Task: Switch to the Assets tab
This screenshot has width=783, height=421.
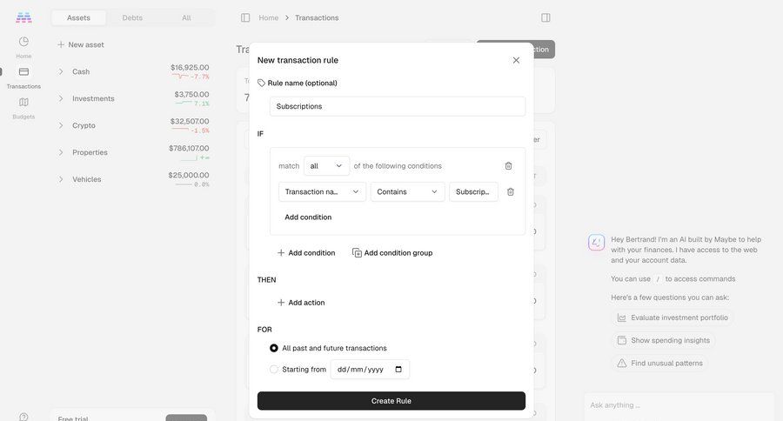Action: tap(78, 17)
